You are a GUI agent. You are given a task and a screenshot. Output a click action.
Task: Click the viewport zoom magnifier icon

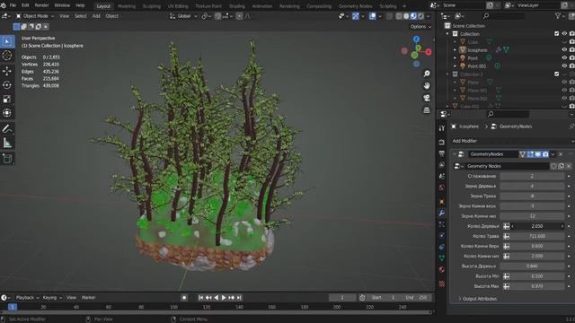427,74
